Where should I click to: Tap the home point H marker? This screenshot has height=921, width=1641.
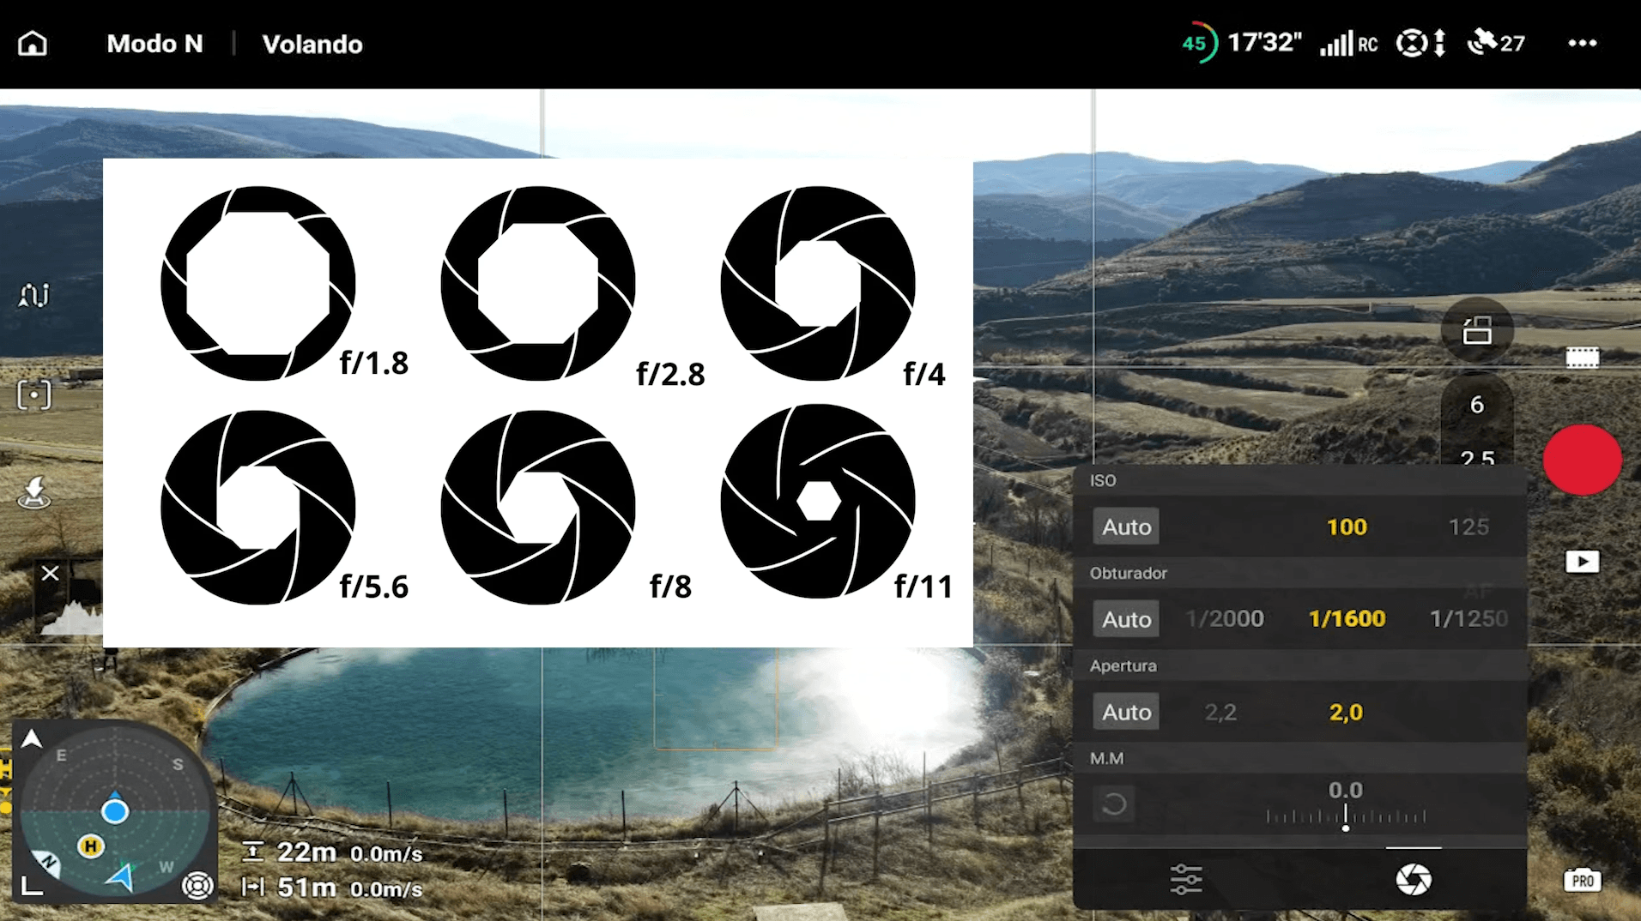(91, 846)
